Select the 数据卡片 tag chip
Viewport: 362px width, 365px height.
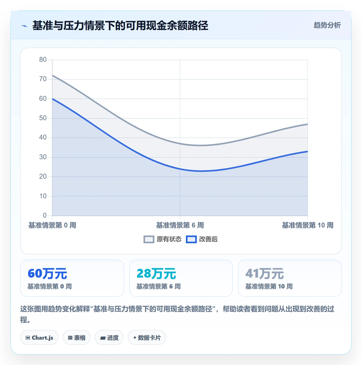coord(147,337)
